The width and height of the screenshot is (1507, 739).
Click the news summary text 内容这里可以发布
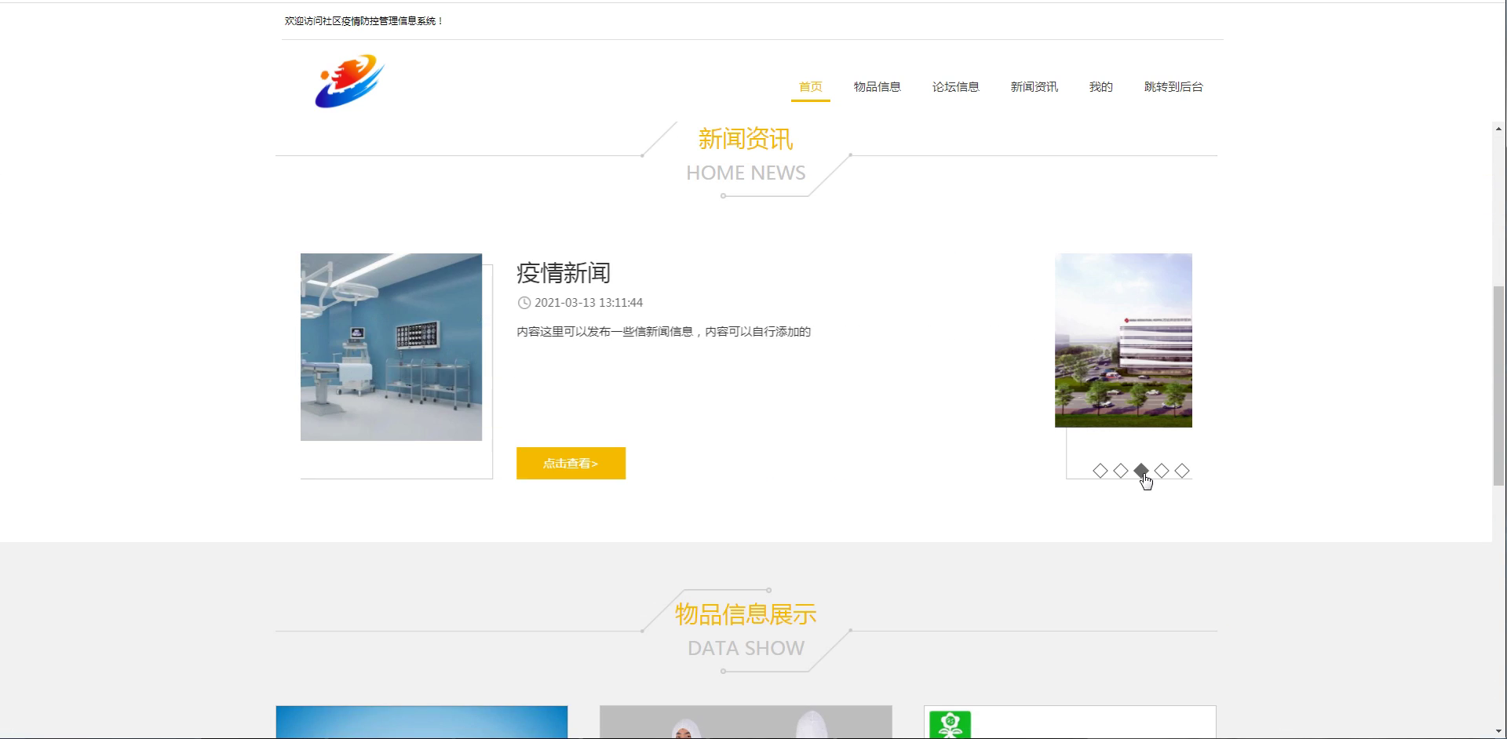[663, 332]
